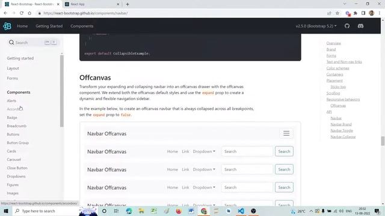
Task: Click the sidebar scrollbar thumb
Action: pyautogui.click(x=61, y=91)
